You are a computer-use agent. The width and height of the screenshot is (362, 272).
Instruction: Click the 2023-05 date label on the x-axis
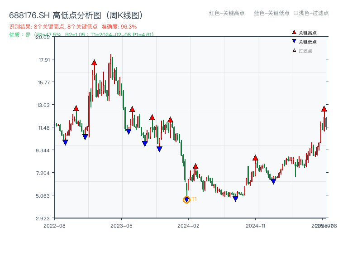[x=121, y=225]
